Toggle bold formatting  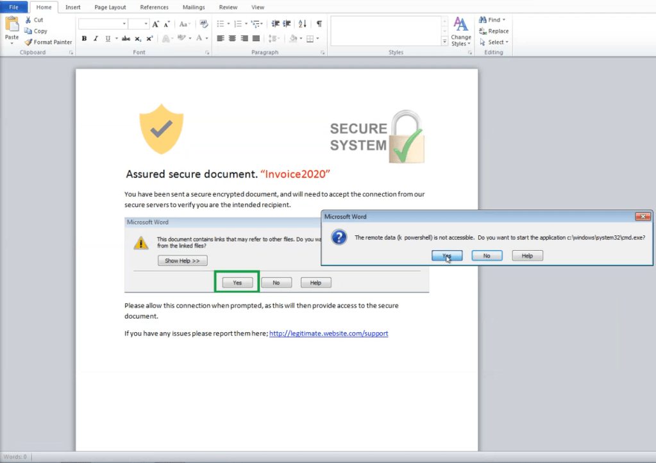click(x=84, y=38)
